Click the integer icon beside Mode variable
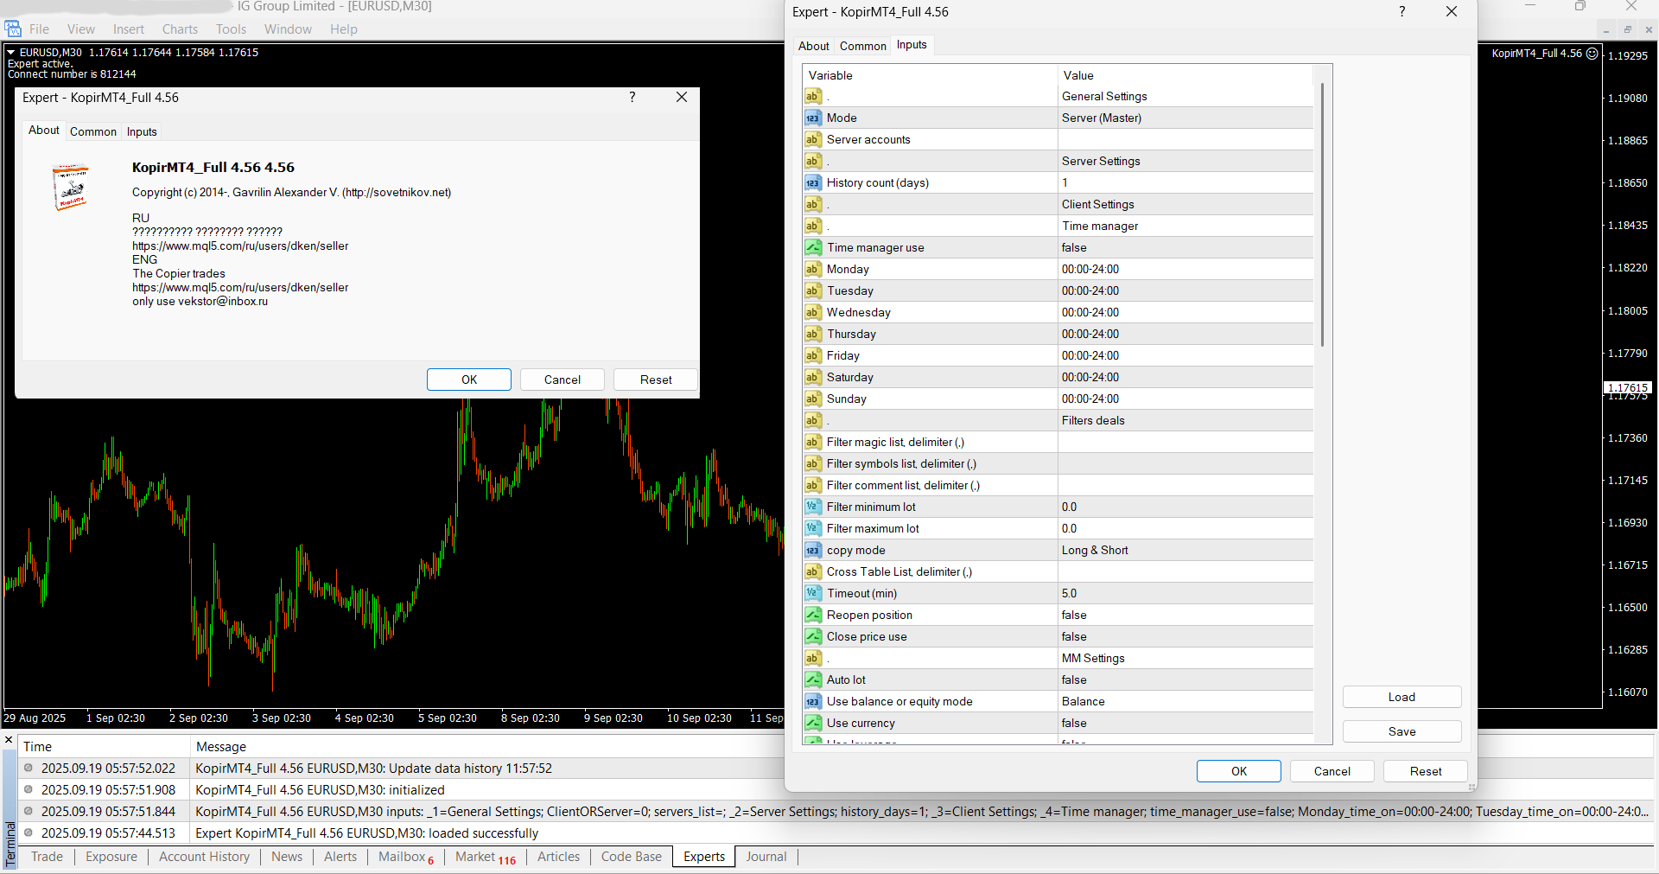 (x=812, y=118)
